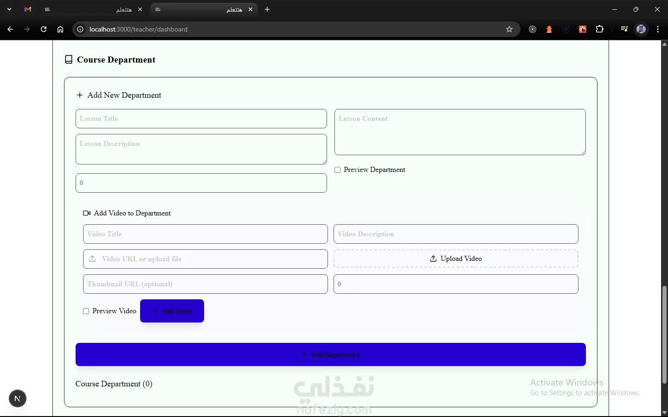Viewport: 668px width, 417px height.
Task: Go to the browser home page
Action: coord(60,29)
